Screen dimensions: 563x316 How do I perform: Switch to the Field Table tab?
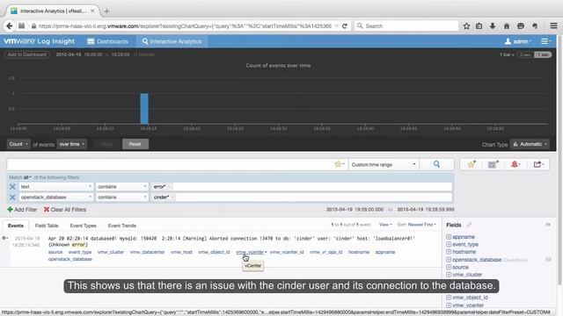[47, 226]
